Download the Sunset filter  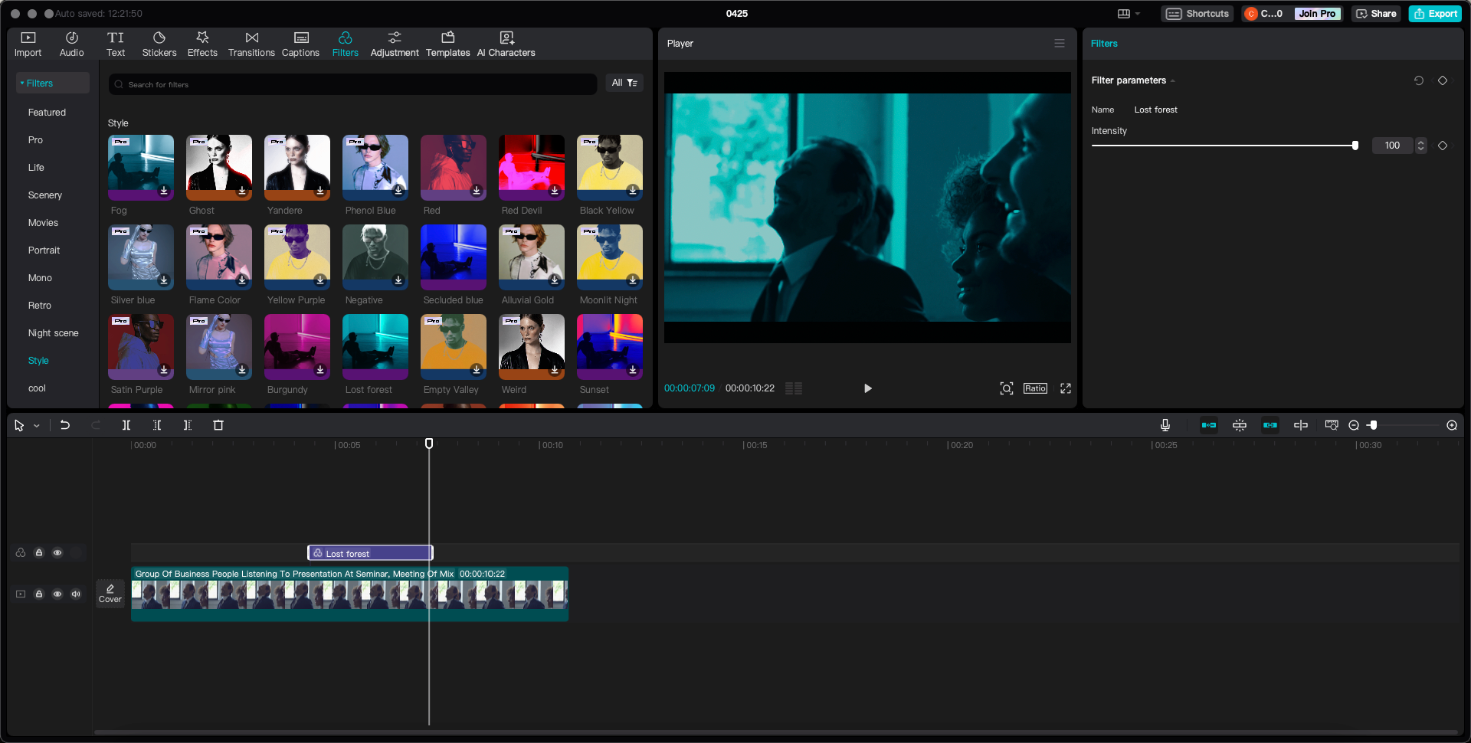pos(633,369)
